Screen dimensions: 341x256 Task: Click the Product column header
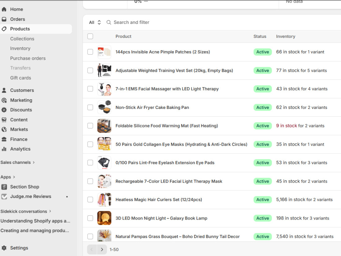123,37
